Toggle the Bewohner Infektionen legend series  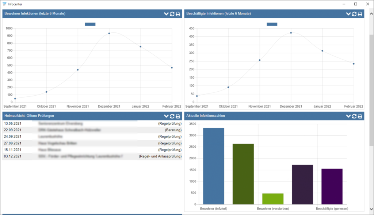pos(90,24)
